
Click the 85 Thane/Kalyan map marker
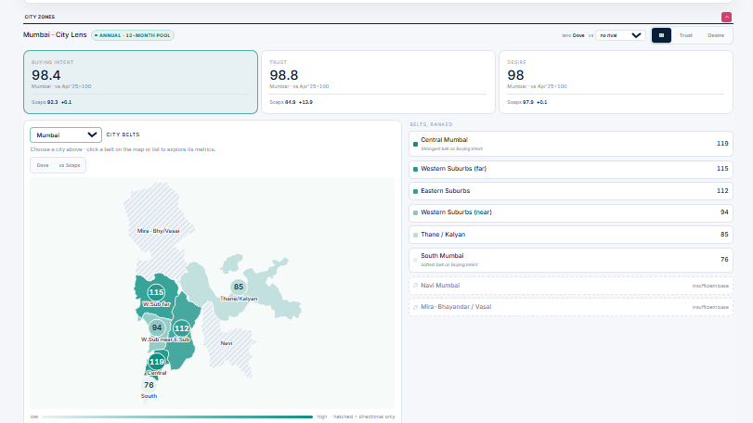pos(239,288)
